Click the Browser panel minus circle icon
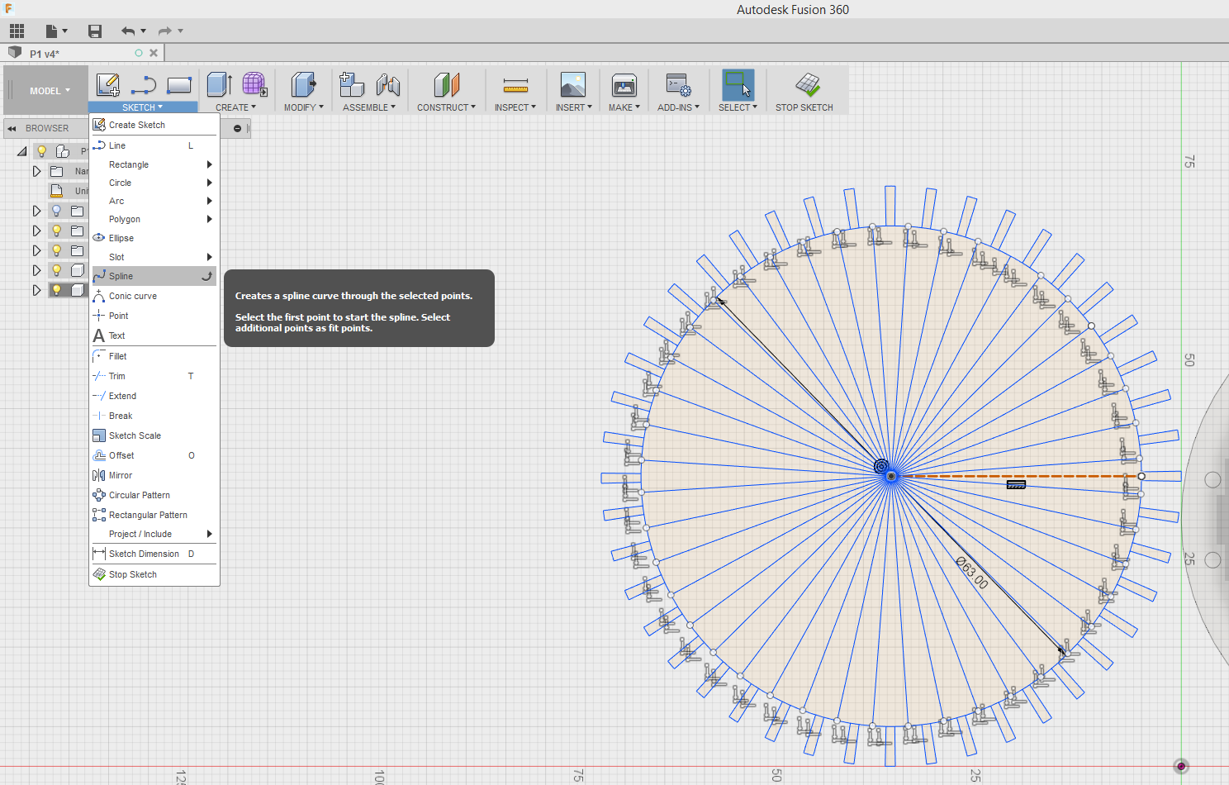 click(237, 128)
